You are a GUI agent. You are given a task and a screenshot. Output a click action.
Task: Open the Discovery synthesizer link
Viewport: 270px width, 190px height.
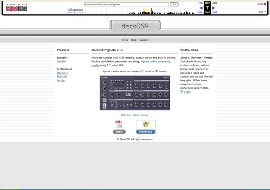pyautogui.click(x=62, y=73)
